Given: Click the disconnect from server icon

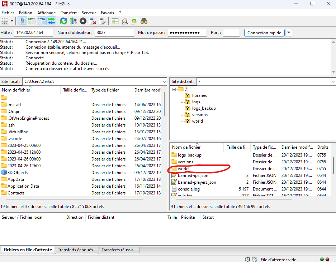Looking at the screenshot, I should coord(93,21).
